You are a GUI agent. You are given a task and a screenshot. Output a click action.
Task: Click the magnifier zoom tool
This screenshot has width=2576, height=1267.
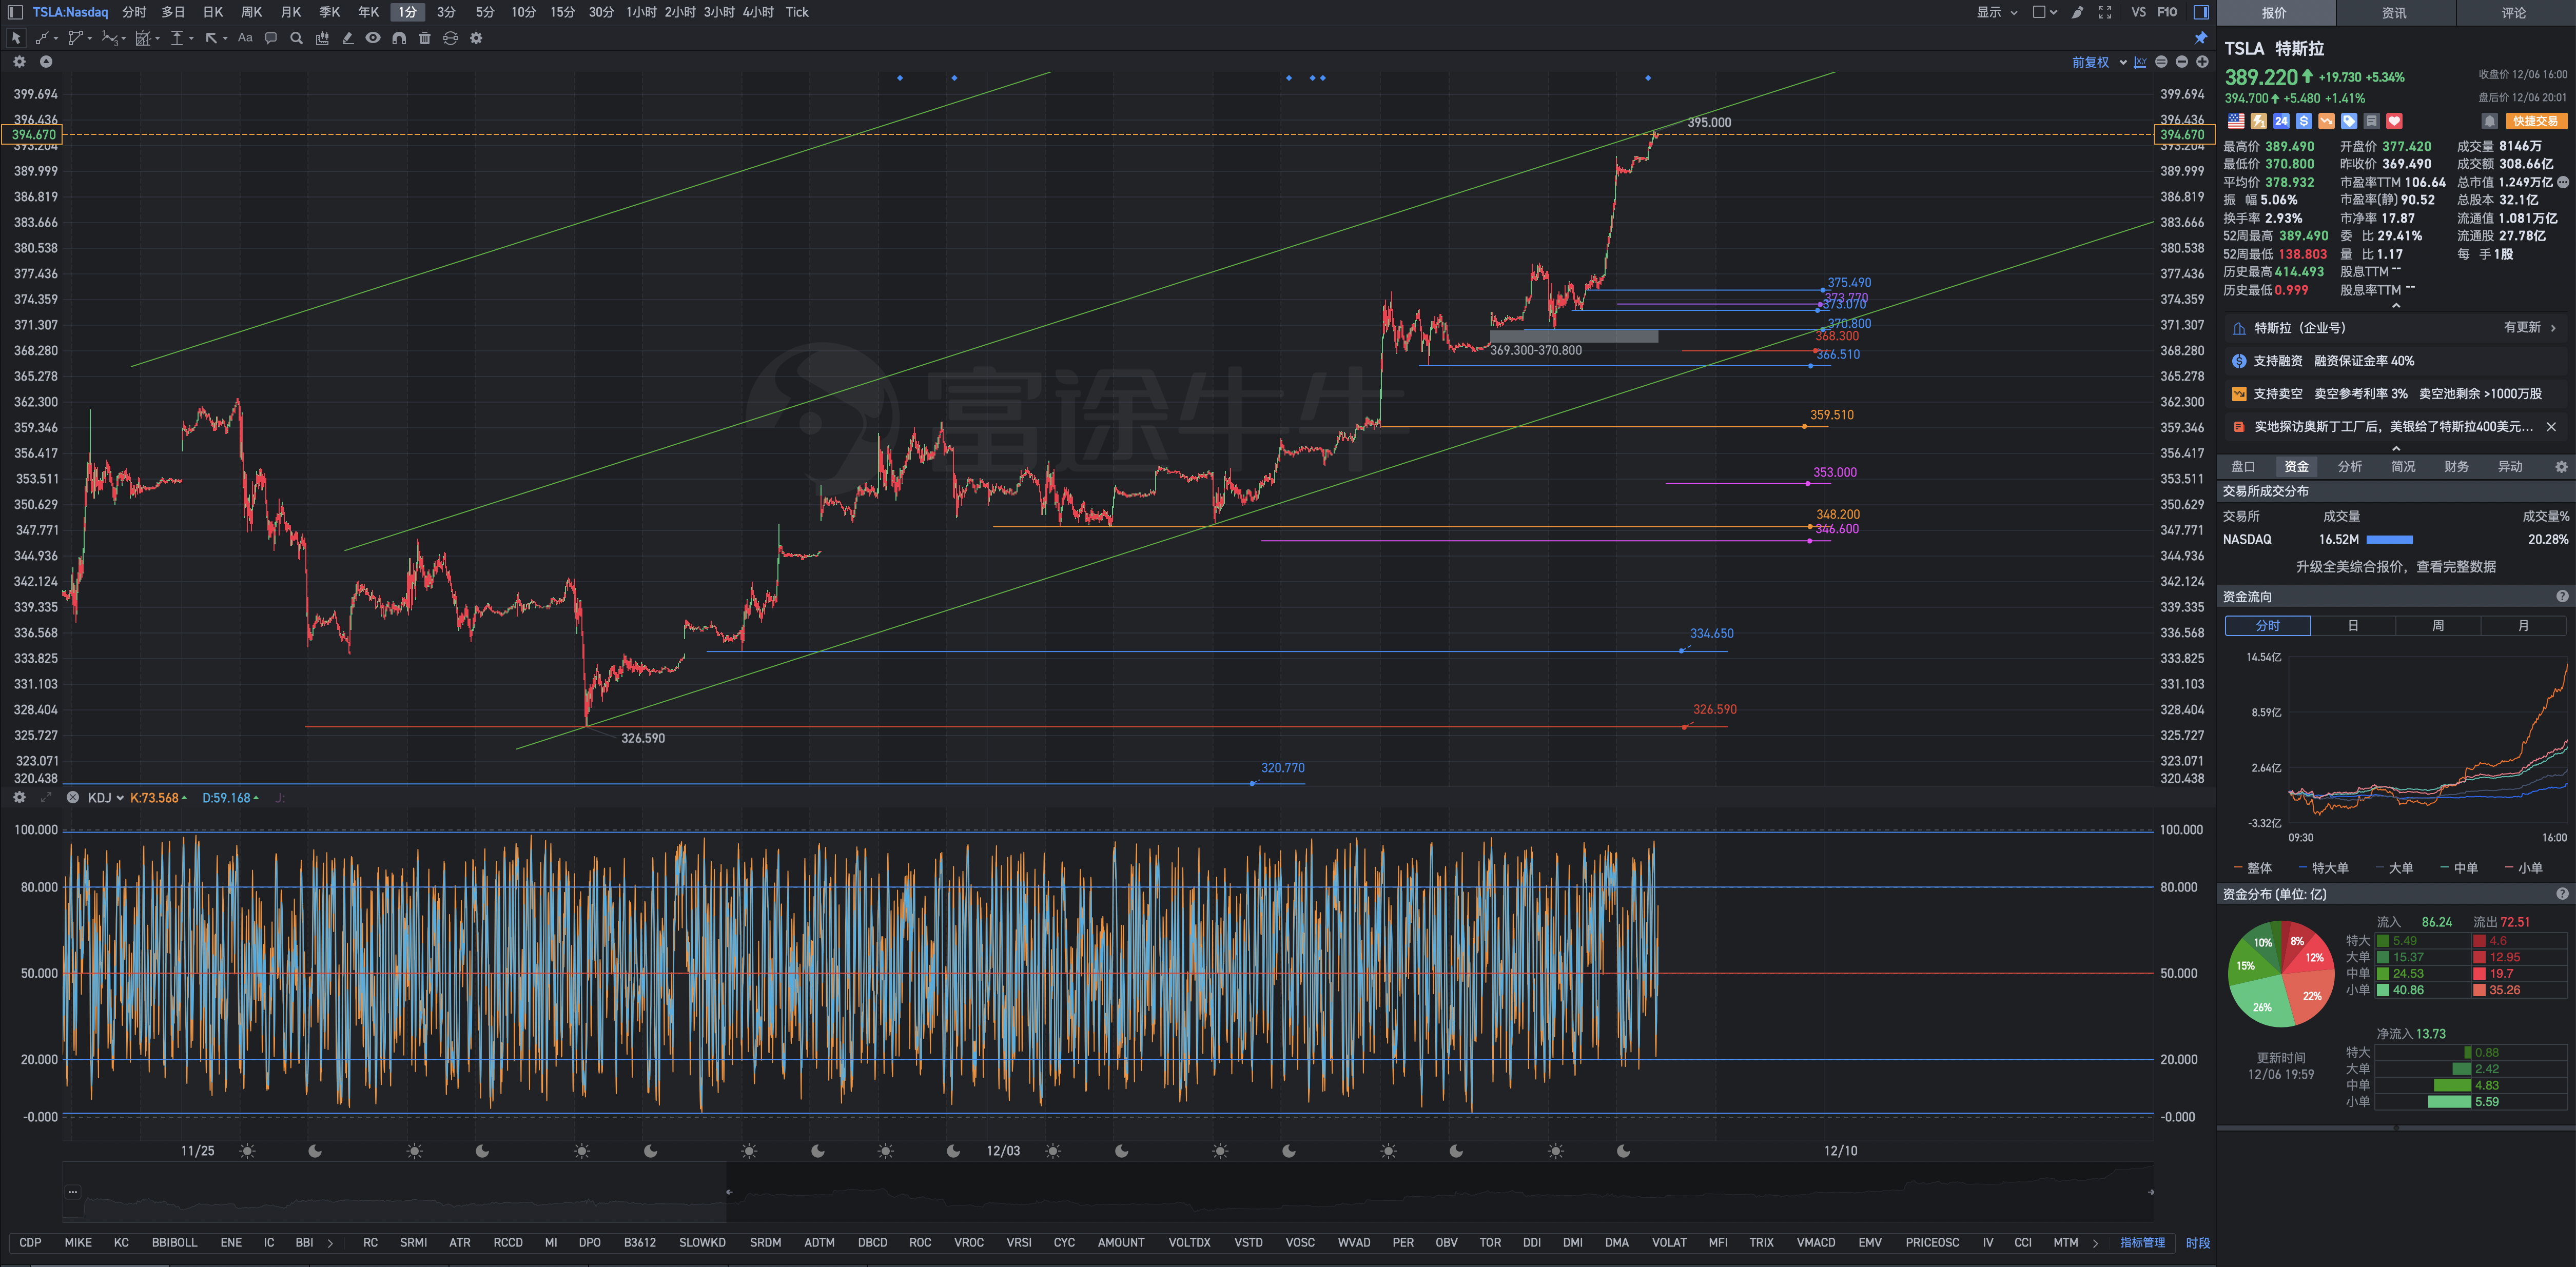tap(296, 38)
